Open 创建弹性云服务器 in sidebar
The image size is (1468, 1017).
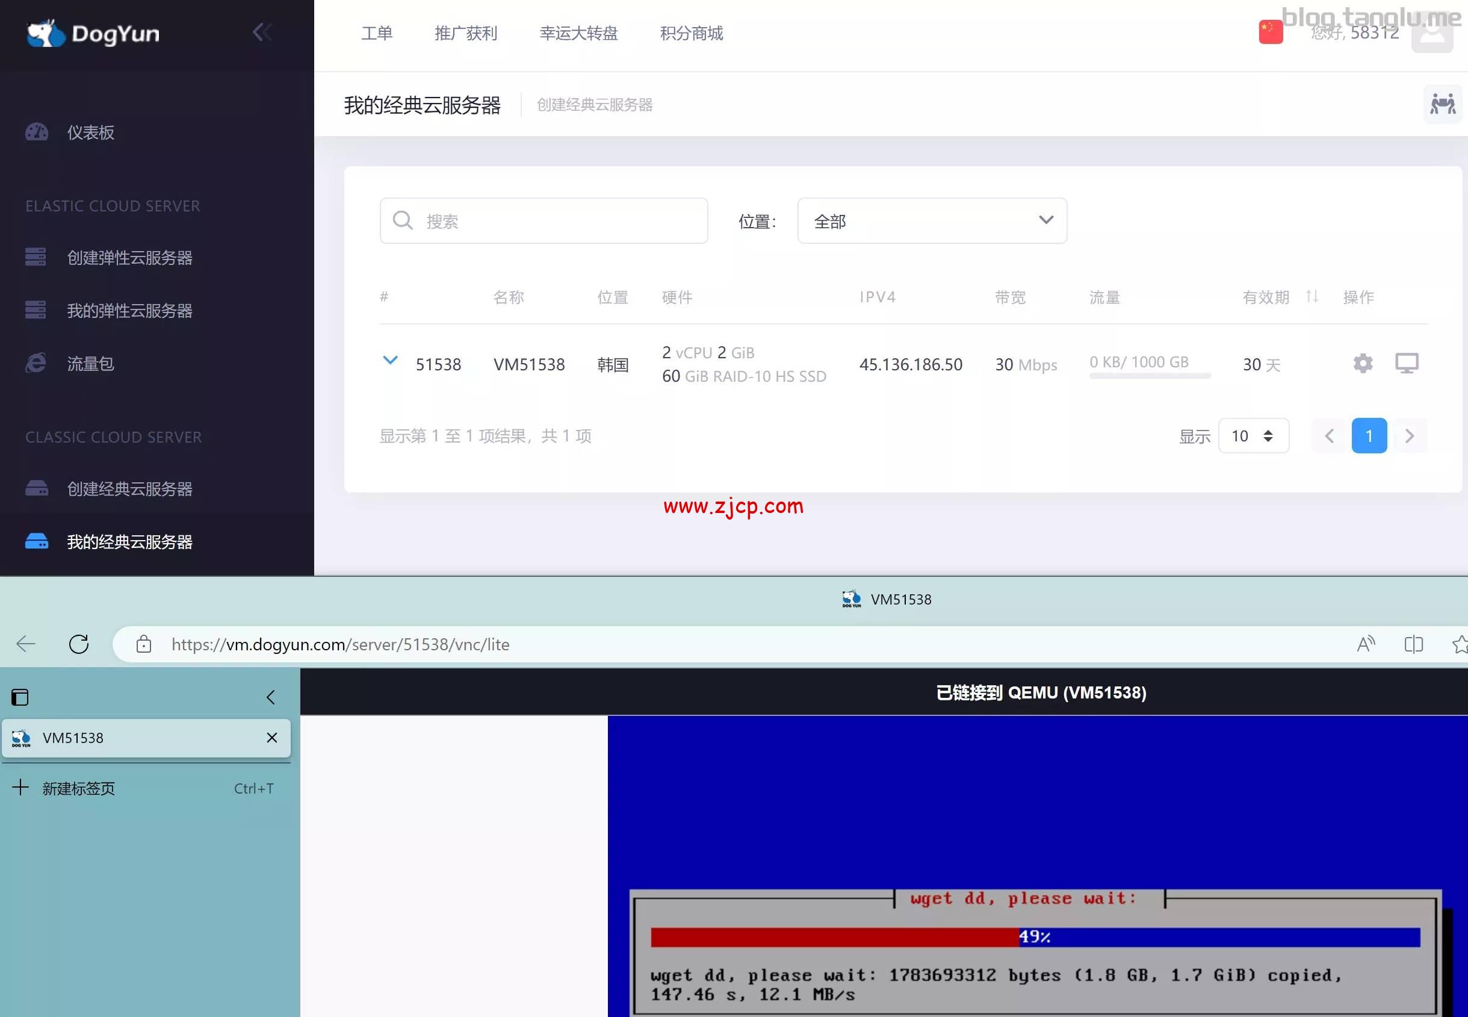pos(130,258)
